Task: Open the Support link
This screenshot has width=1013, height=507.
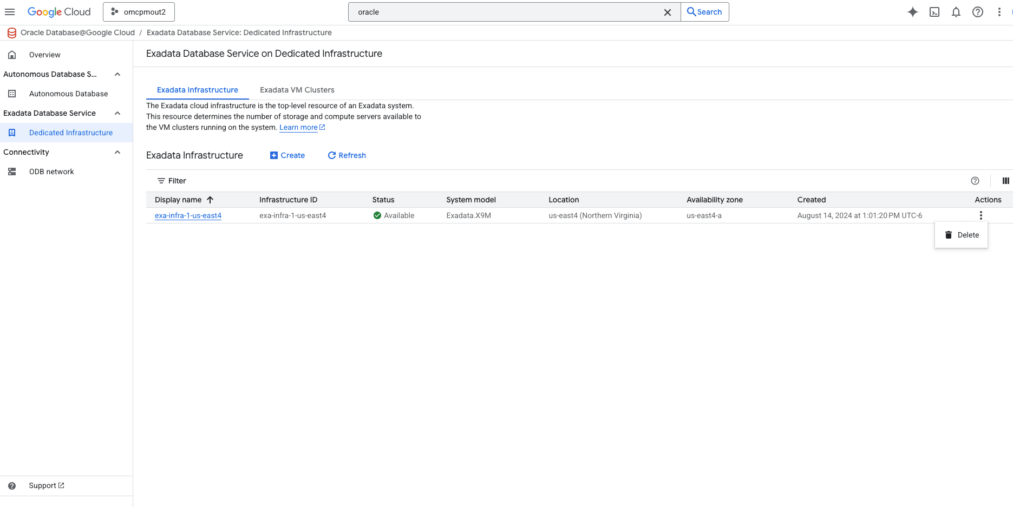Action: click(47, 485)
